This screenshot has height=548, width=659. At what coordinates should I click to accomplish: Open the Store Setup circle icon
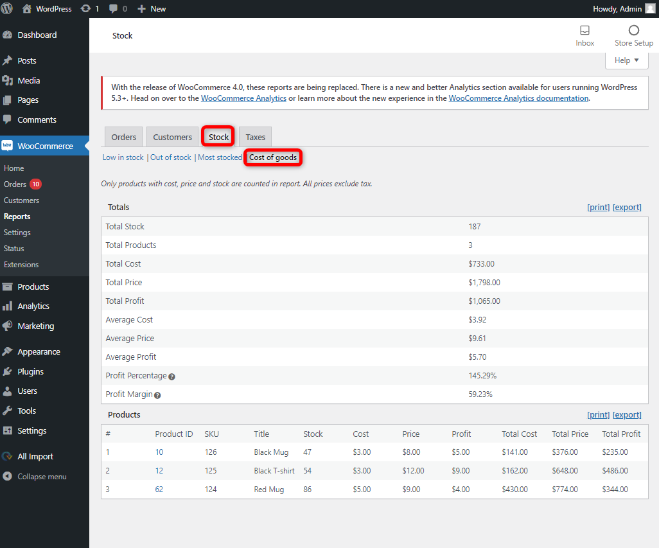tap(634, 30)
